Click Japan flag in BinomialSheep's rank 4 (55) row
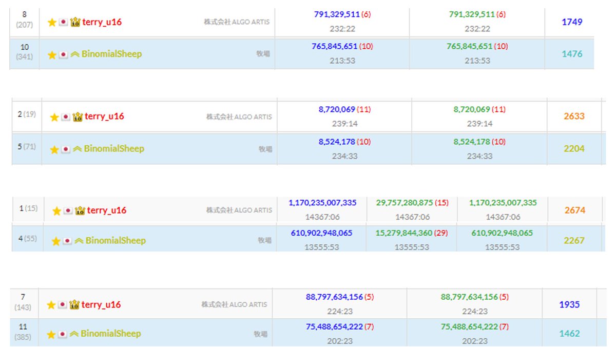 coord(67,241)
